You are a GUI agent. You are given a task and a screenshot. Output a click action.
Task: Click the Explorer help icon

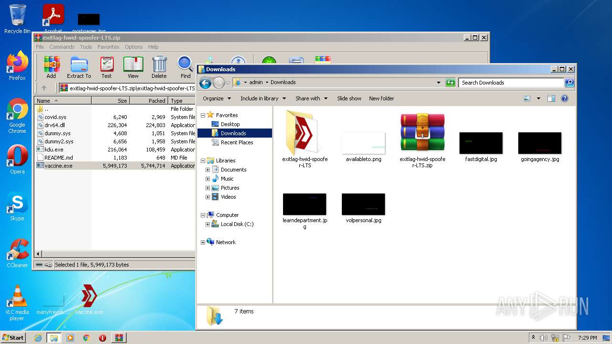click(565, 98)
